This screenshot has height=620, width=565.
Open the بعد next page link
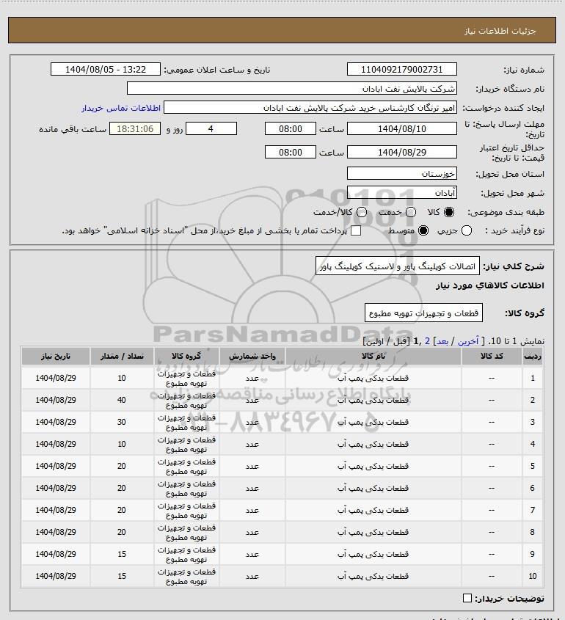coord(442,341)
